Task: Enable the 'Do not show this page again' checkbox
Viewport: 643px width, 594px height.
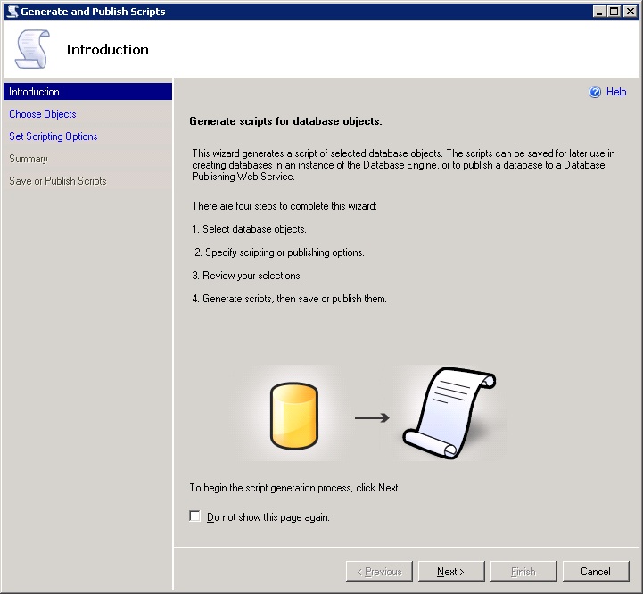Action: (195, 516)
